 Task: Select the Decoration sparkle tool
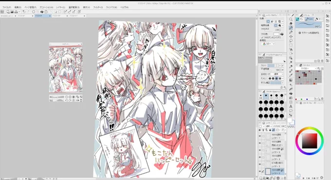(291, 84)
